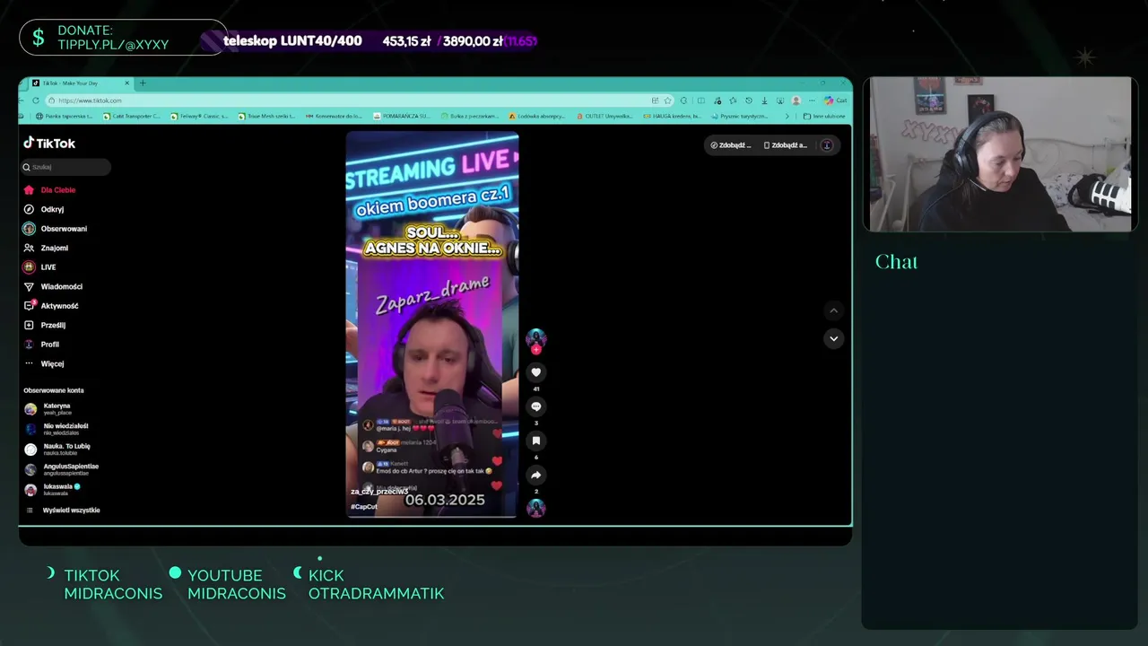Open the Aktywność notifications
Screen dimensions: 1148x646
click(x=51, y=306)
